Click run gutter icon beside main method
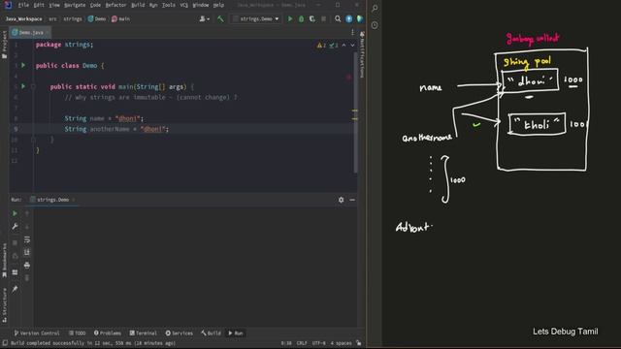The height and width of the screenshot is (349, 621). click(23, 86)
